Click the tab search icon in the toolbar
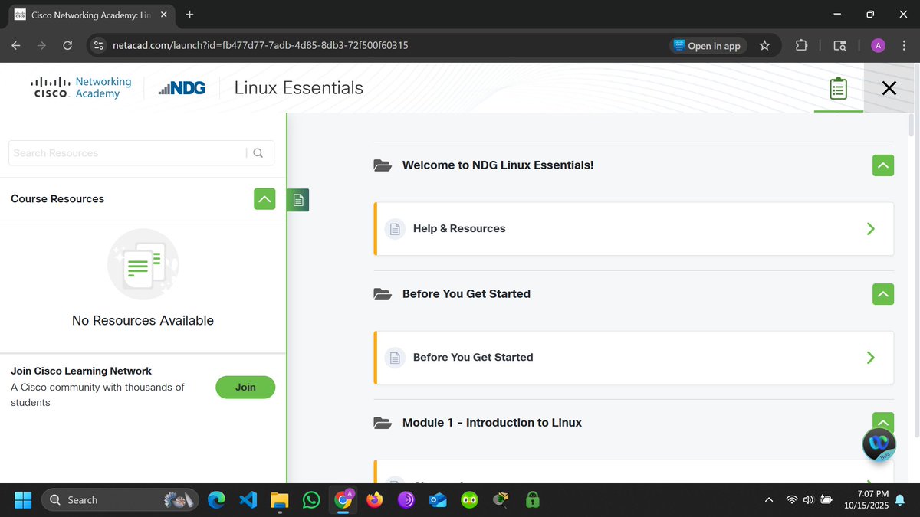 (839, 45)
